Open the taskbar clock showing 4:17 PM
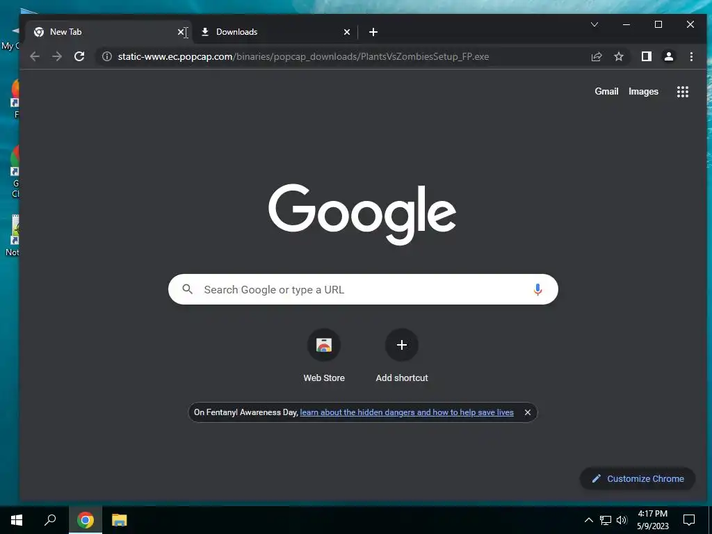Screen dimensions: 712x534 [652, 520]
